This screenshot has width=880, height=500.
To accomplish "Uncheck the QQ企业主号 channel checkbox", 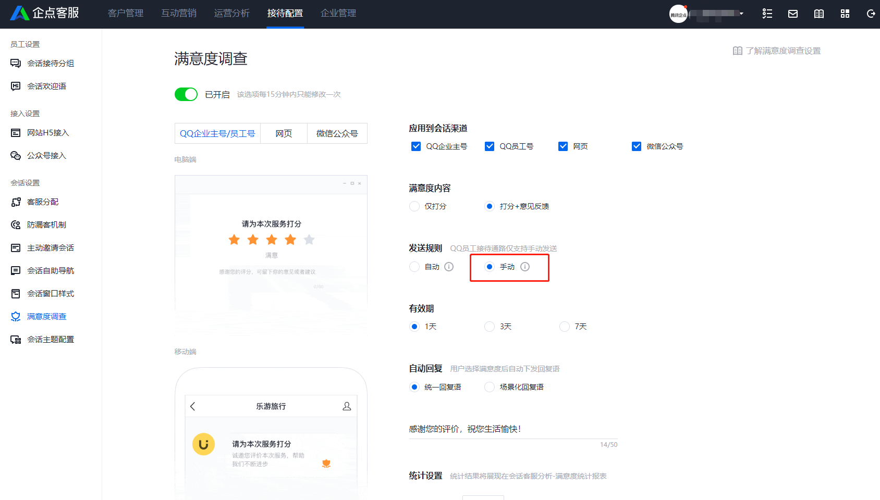I will pos(416,146).
